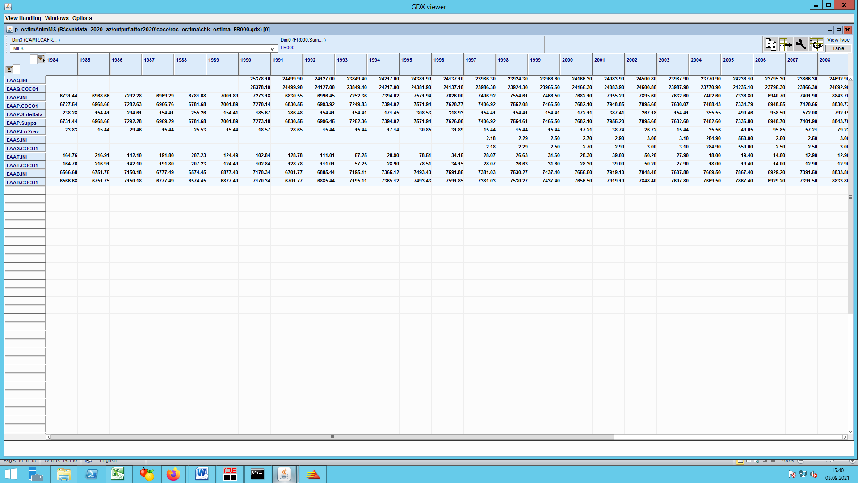
Task: Select the EAAP.StdeData row header
Action: coord(25,114)
